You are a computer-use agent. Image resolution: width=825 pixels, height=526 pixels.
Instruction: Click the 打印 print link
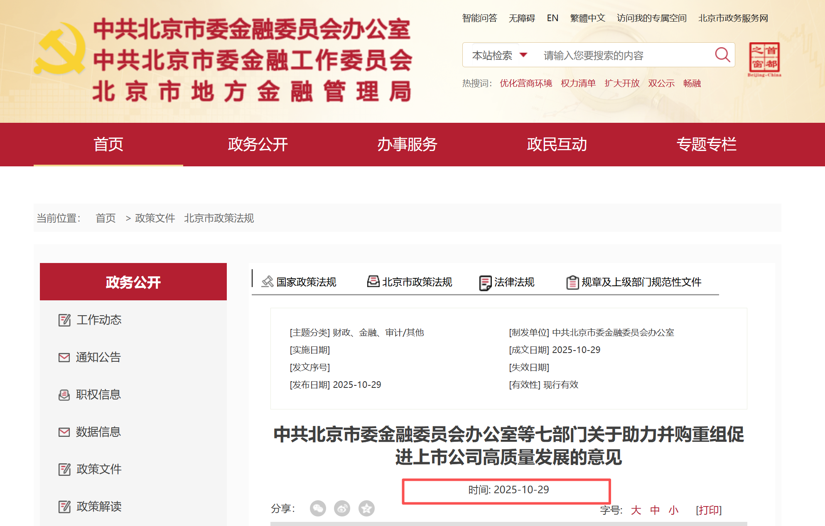coord(709,510)
